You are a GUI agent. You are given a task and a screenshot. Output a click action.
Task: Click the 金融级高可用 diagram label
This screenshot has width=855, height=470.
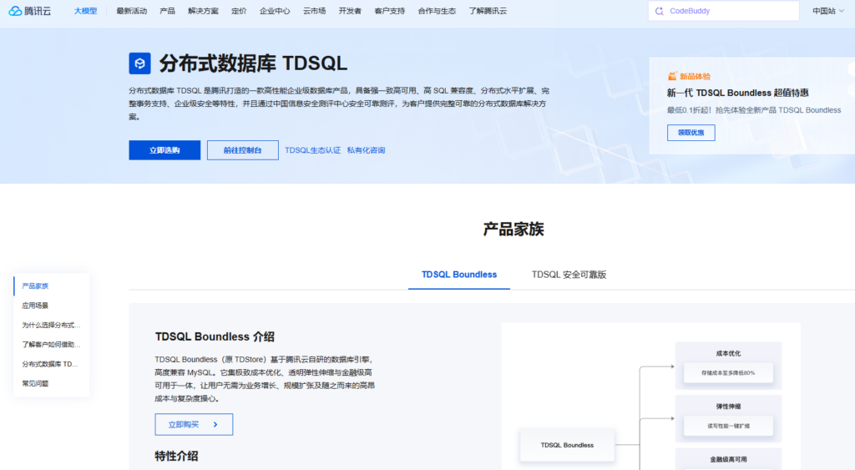pos(728,459)
